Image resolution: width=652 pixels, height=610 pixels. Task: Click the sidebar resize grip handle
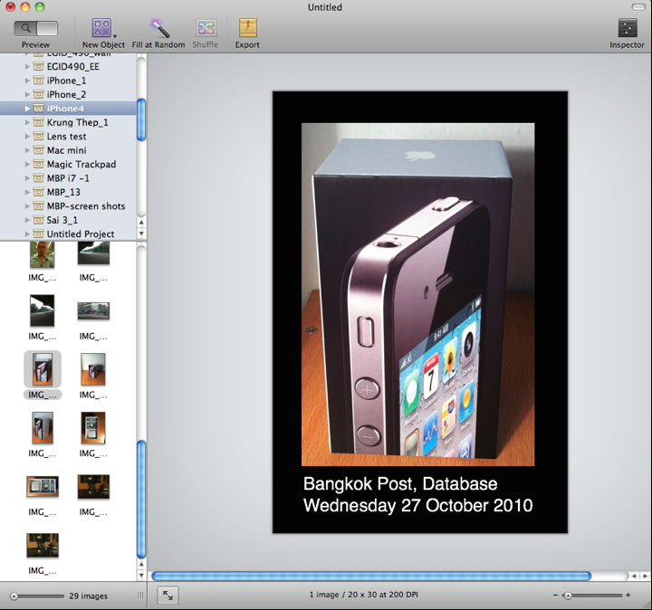pos(140,596)
